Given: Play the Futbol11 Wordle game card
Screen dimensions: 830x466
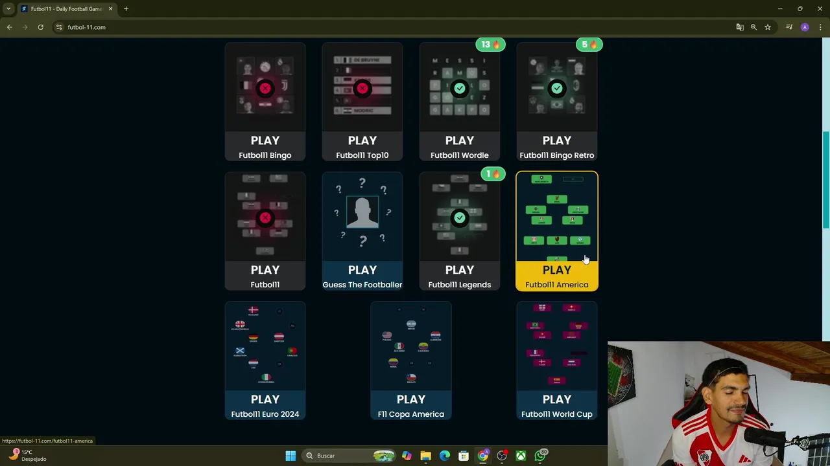Looking at the screenshot, I should 460,102.
